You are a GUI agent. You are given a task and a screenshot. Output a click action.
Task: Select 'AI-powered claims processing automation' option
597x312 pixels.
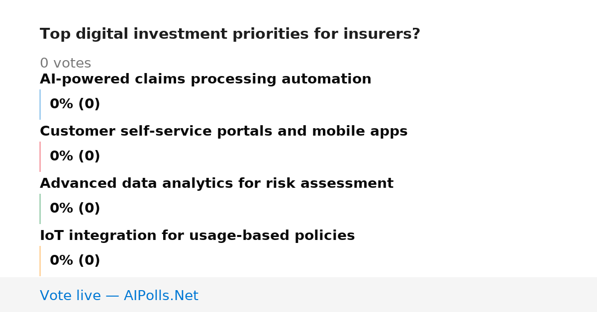tap(205, 79)
